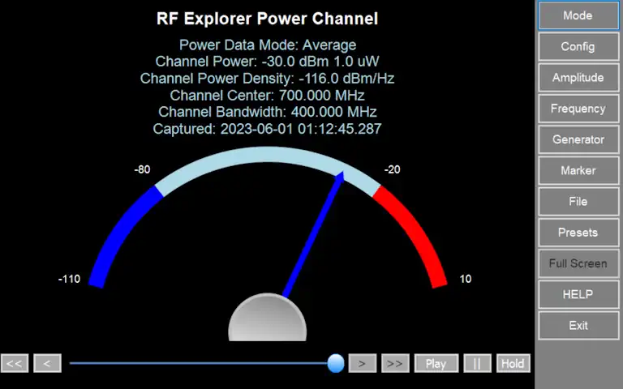Open the Marker menu
623x389 pixels.
[x=578, y=170]
